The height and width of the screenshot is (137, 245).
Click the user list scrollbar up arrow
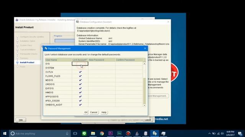pos(144,63)
